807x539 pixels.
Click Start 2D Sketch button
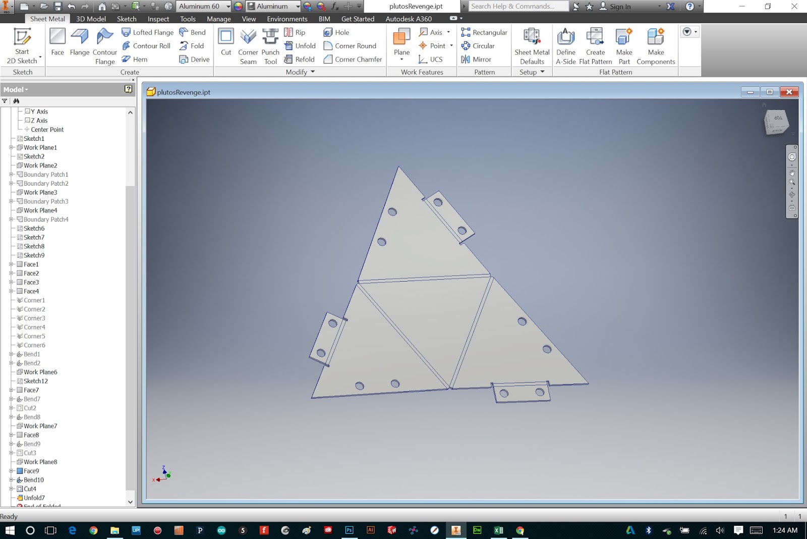click(x=22, y=46)
